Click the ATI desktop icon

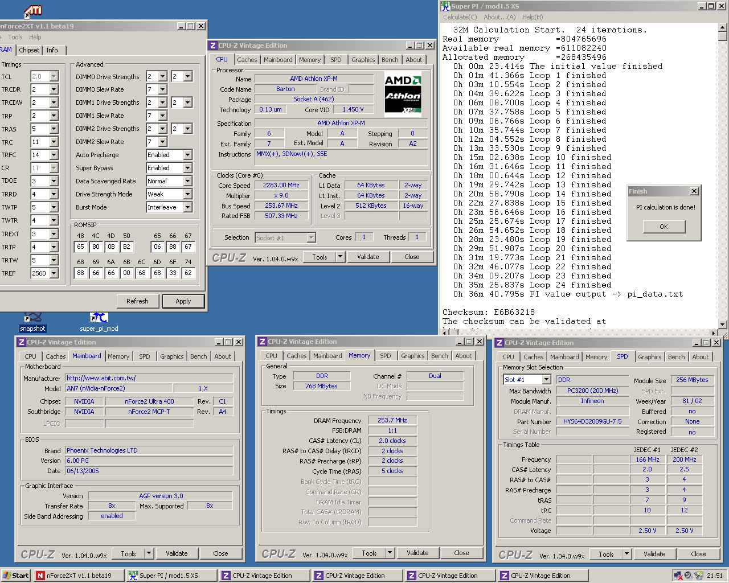[x=33, y=10]
